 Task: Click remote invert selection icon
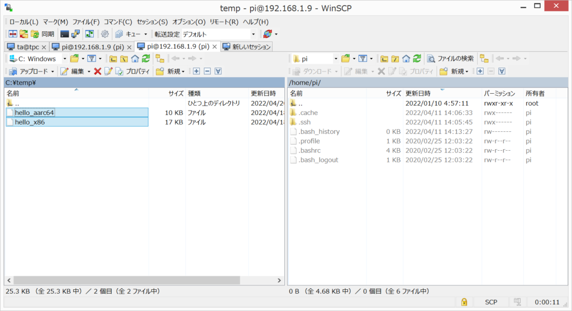click(502, 71)
